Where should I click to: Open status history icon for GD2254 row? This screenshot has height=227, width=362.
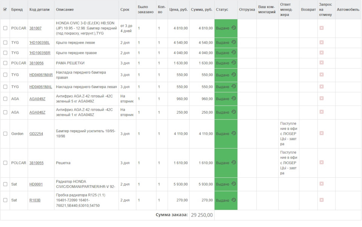[x=234, y=133]
